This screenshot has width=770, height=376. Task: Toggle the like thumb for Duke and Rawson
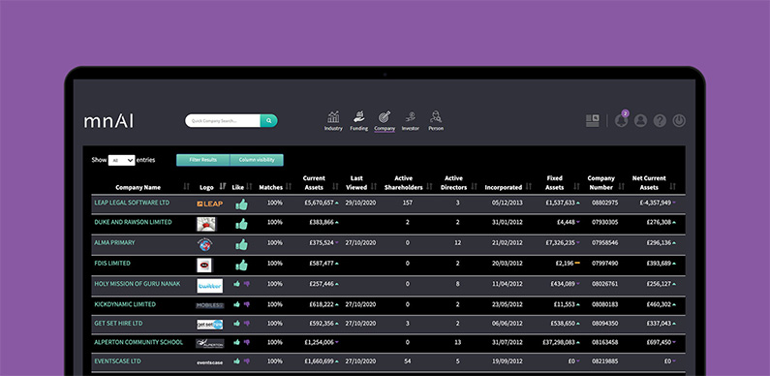(x=241, y=224)
